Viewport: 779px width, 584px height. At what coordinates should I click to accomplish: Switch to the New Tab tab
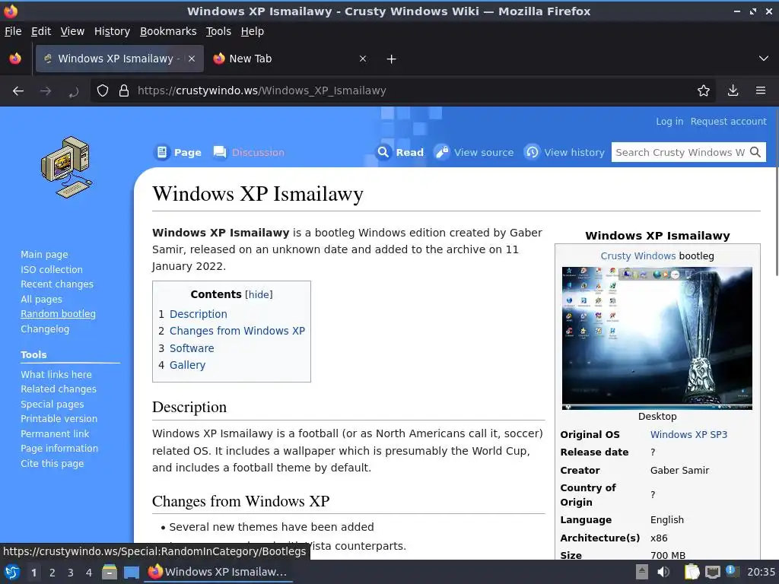[290, 59]
